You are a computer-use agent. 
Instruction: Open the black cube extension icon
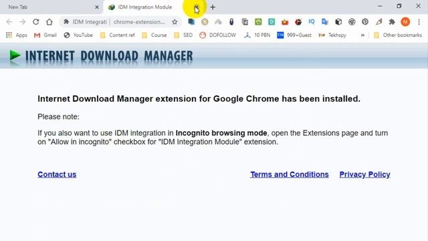(338, 22)
